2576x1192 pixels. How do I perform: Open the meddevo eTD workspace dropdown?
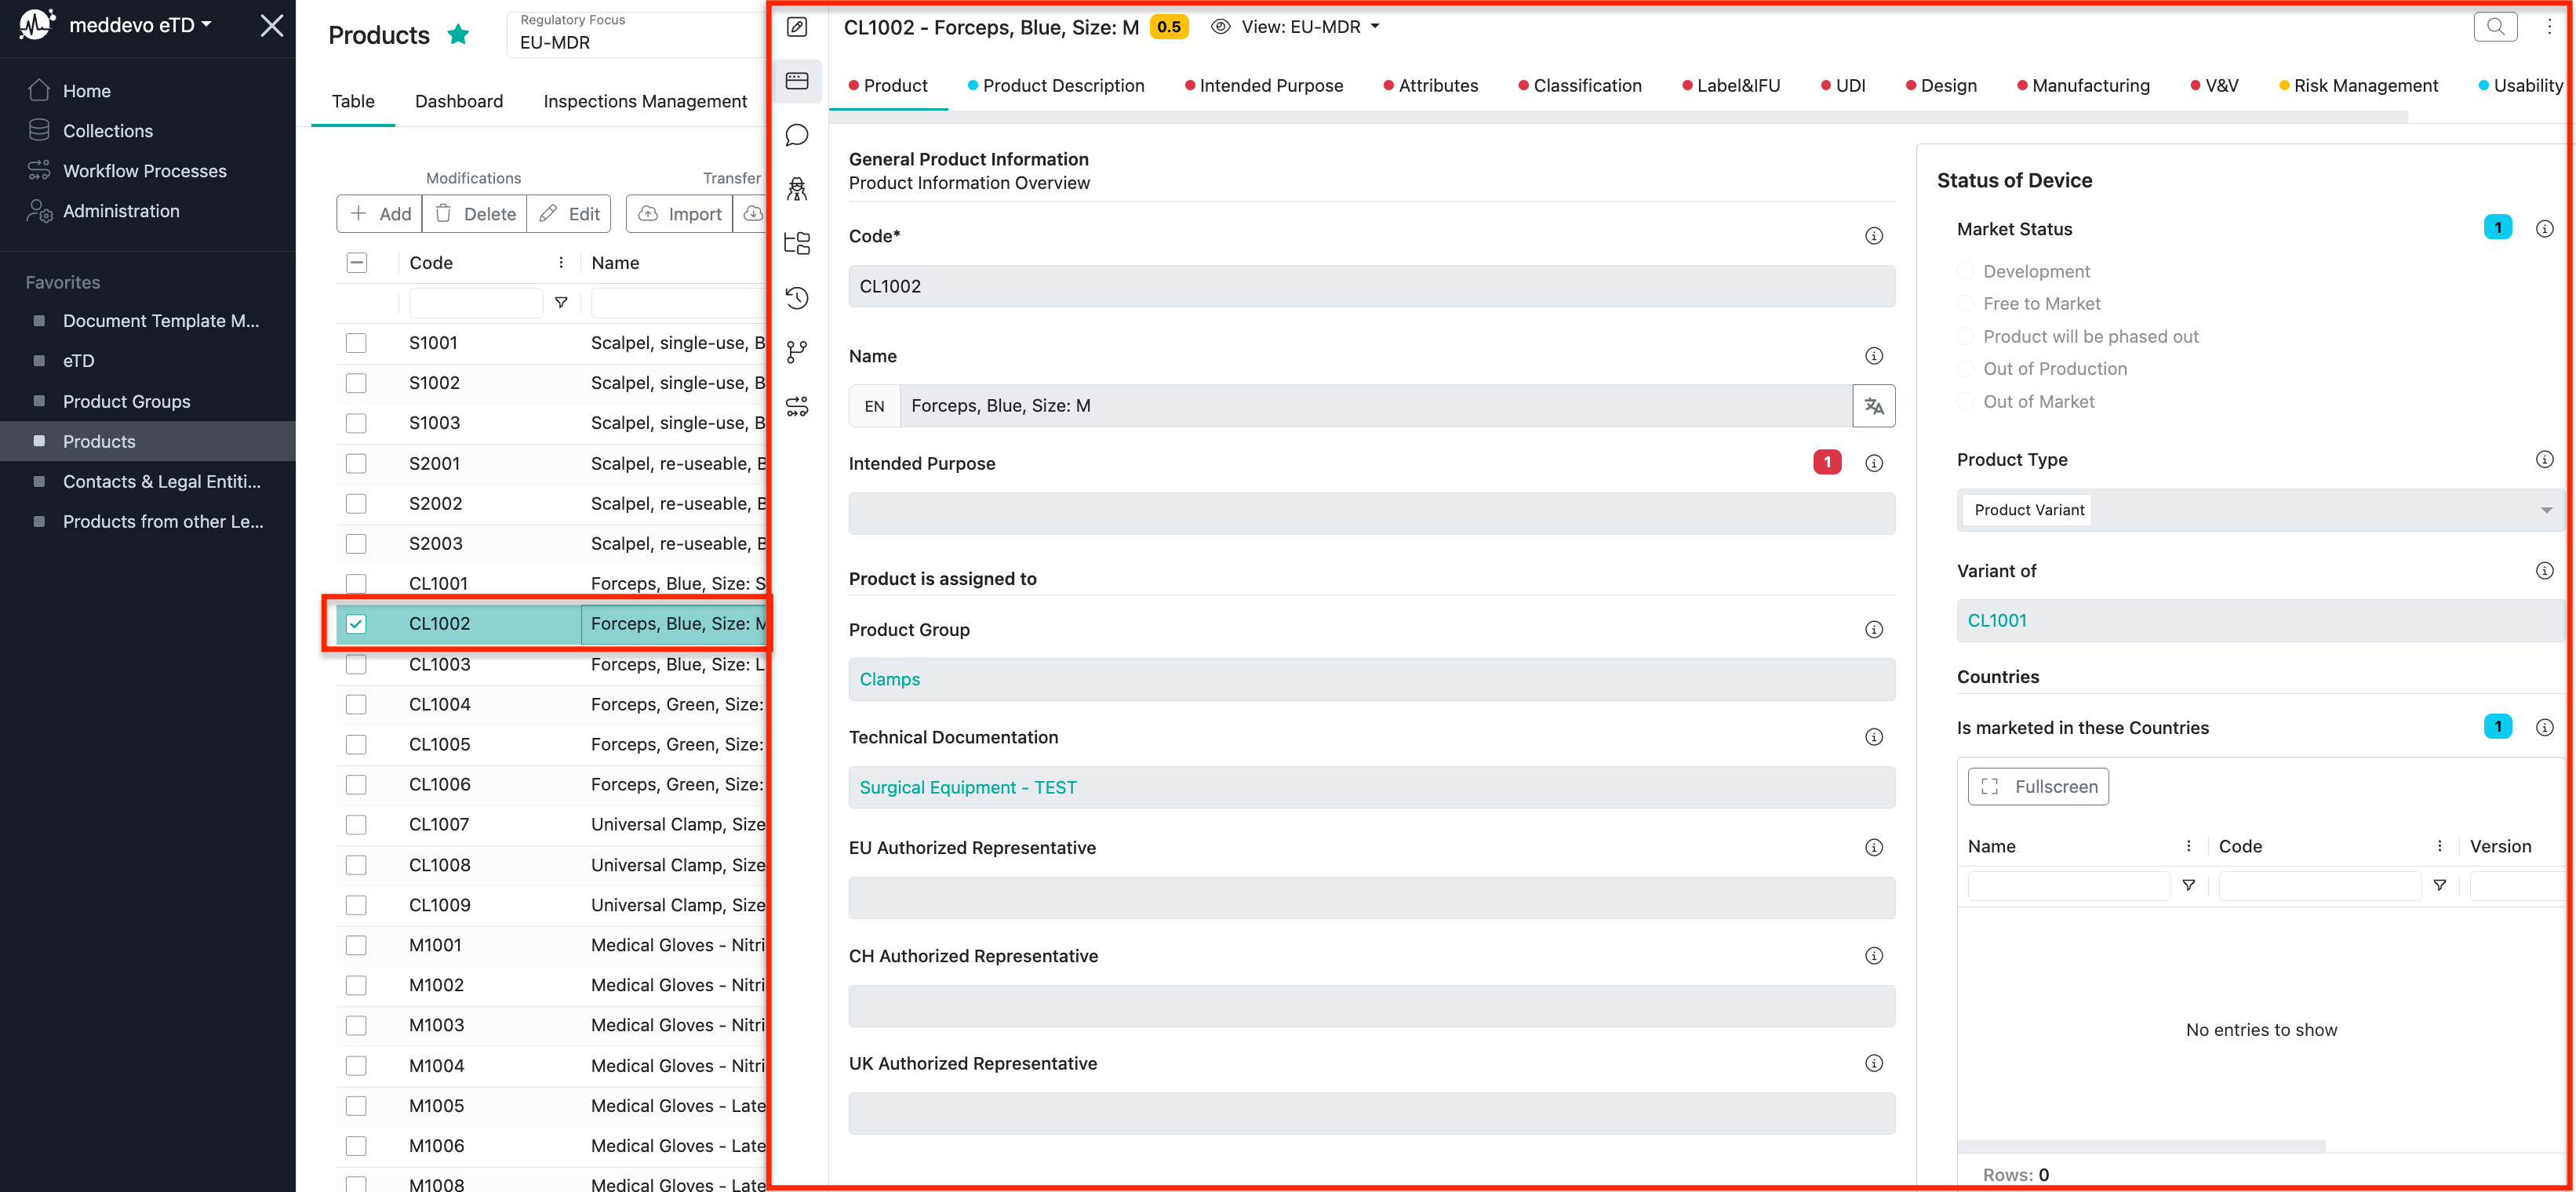(138, 25)
